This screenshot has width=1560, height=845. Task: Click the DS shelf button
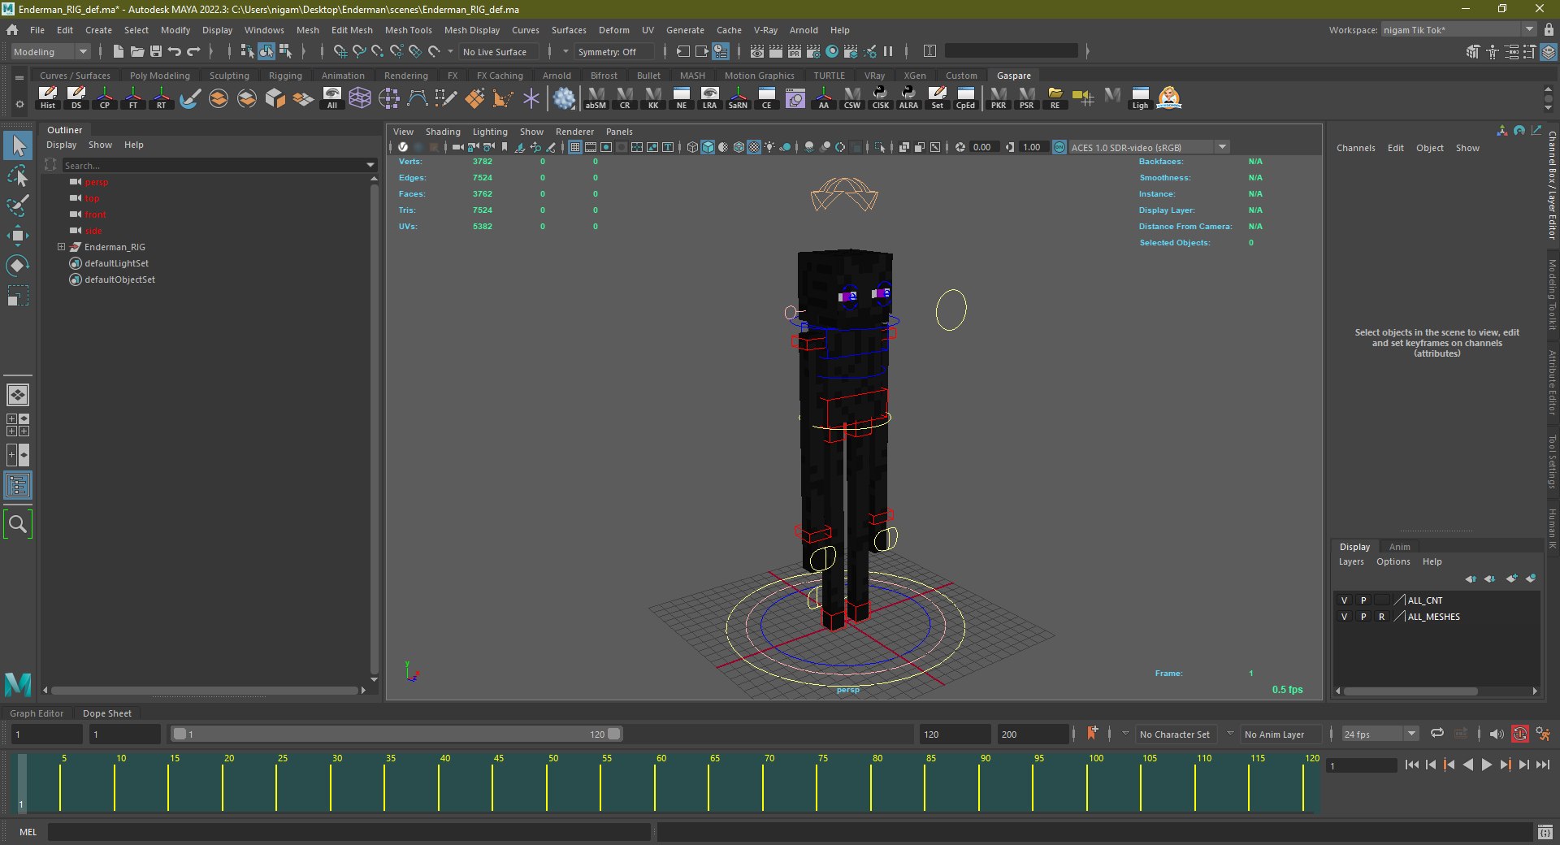click(x=76, y=97)
